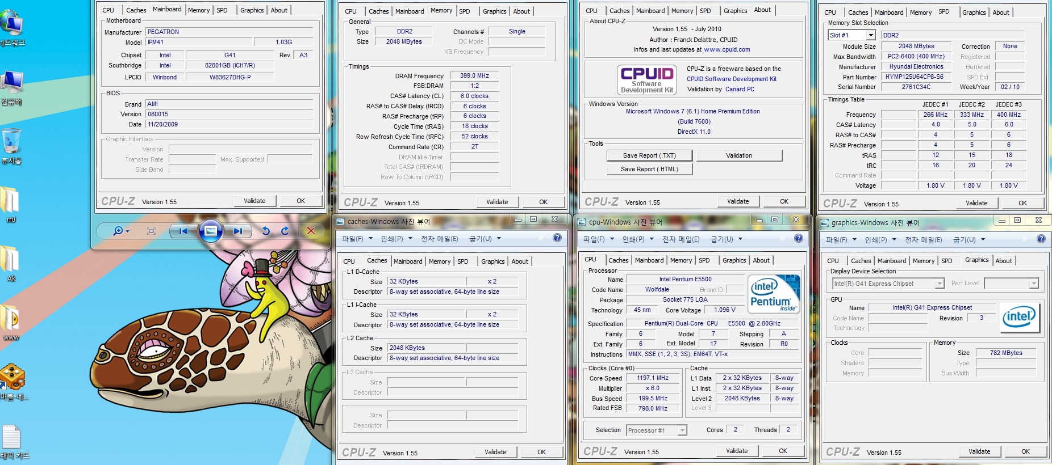Click 전자 메일(E) in cpu viewer
This screenshot has height=465, width=1052.
[x=681, y=239]
